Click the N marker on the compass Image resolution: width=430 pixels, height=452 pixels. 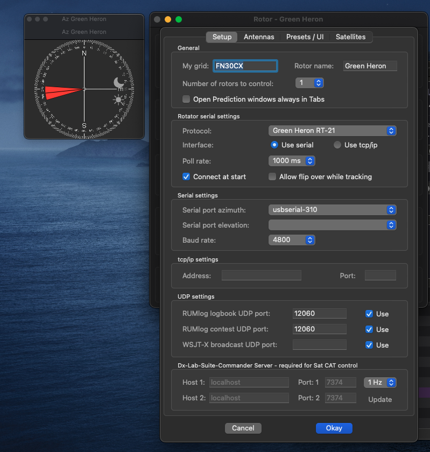pos(84,53)
